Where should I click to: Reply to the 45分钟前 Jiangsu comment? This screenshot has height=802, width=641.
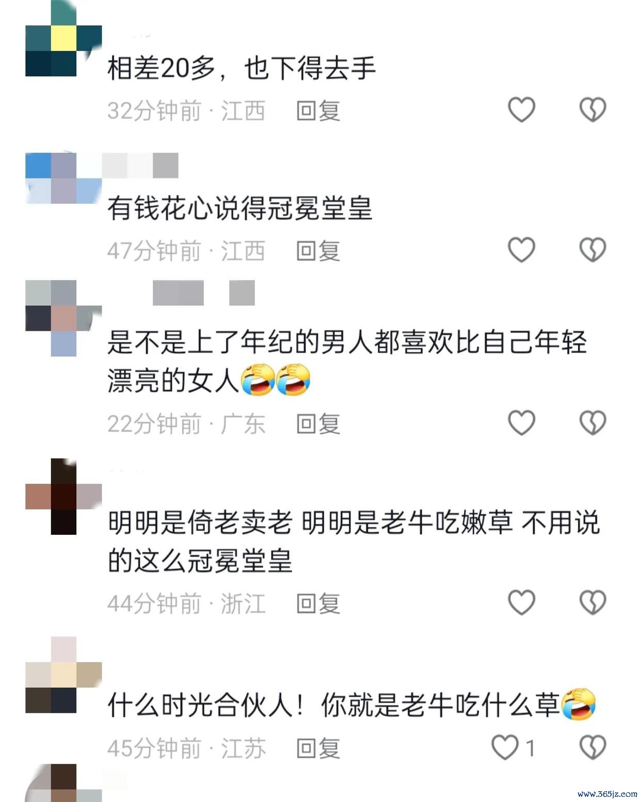click(318, 748)
